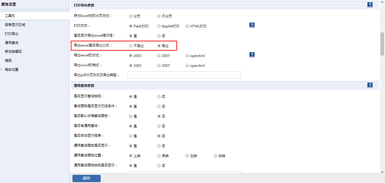Pick openXml for 导出word的格式

click(187, 65)
